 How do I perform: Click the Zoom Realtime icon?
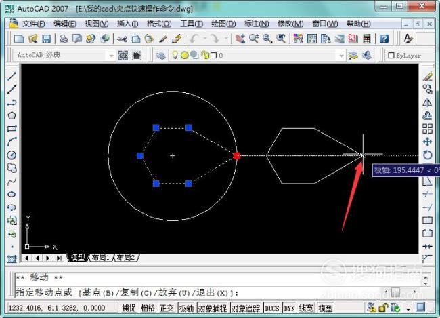click(254, 39)
